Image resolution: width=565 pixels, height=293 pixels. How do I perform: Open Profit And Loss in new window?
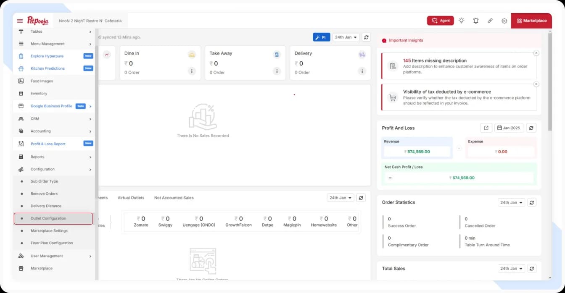point(486,128)
